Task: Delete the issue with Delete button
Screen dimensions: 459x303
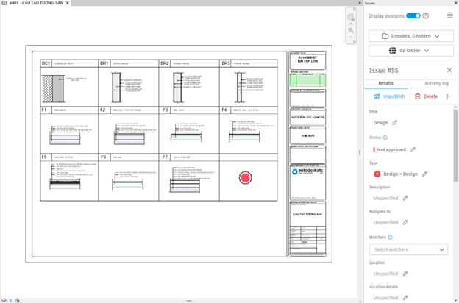Action: point(426,96)
